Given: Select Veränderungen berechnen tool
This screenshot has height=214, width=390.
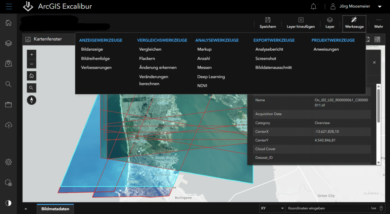Looking at the screenshot, I should point(154,80).
